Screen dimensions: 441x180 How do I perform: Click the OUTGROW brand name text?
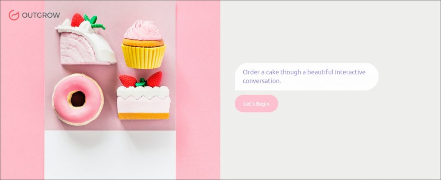[x=41, y=15]
